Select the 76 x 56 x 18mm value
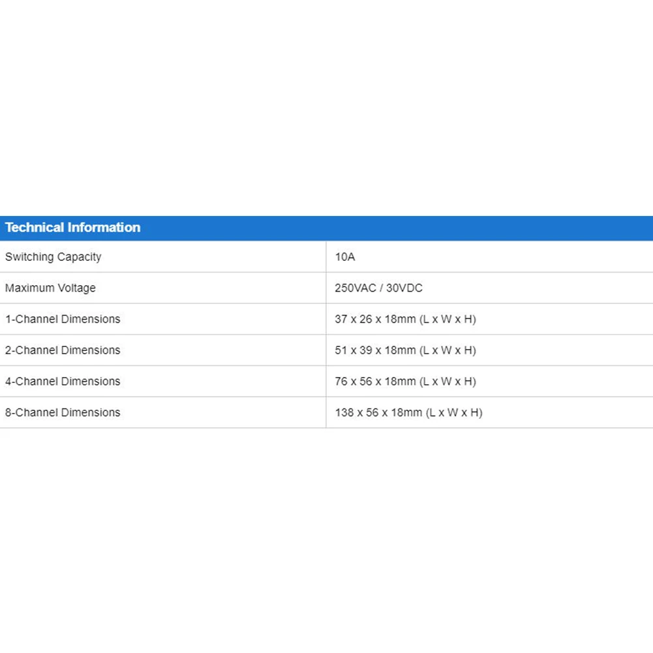 [x=405, y=382]
